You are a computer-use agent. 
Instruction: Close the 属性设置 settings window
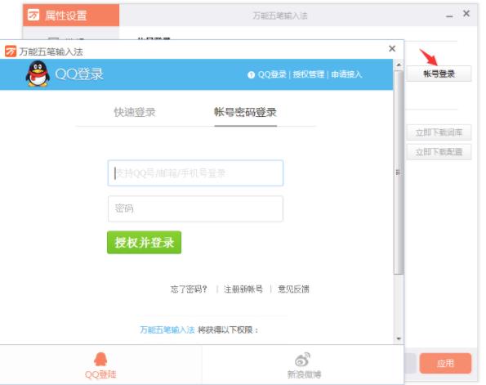(466, 13)
